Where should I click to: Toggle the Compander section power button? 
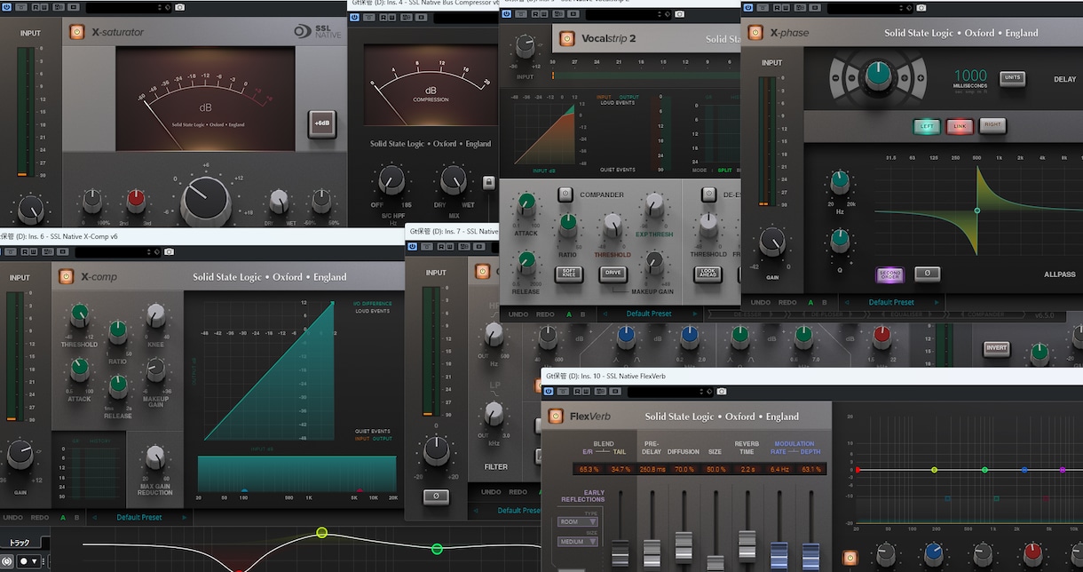(x=565, y=194)
